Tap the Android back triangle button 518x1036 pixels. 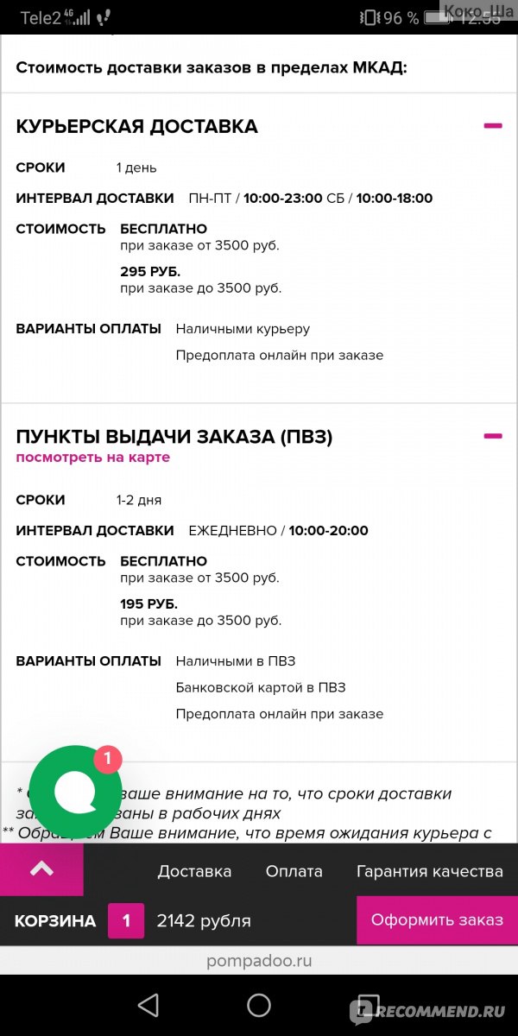[x=148, y=1005]
